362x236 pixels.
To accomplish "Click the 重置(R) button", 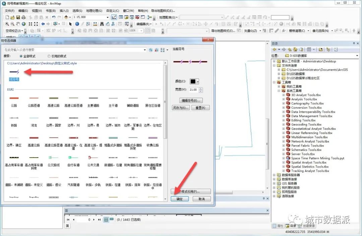I will click(200, 108).
